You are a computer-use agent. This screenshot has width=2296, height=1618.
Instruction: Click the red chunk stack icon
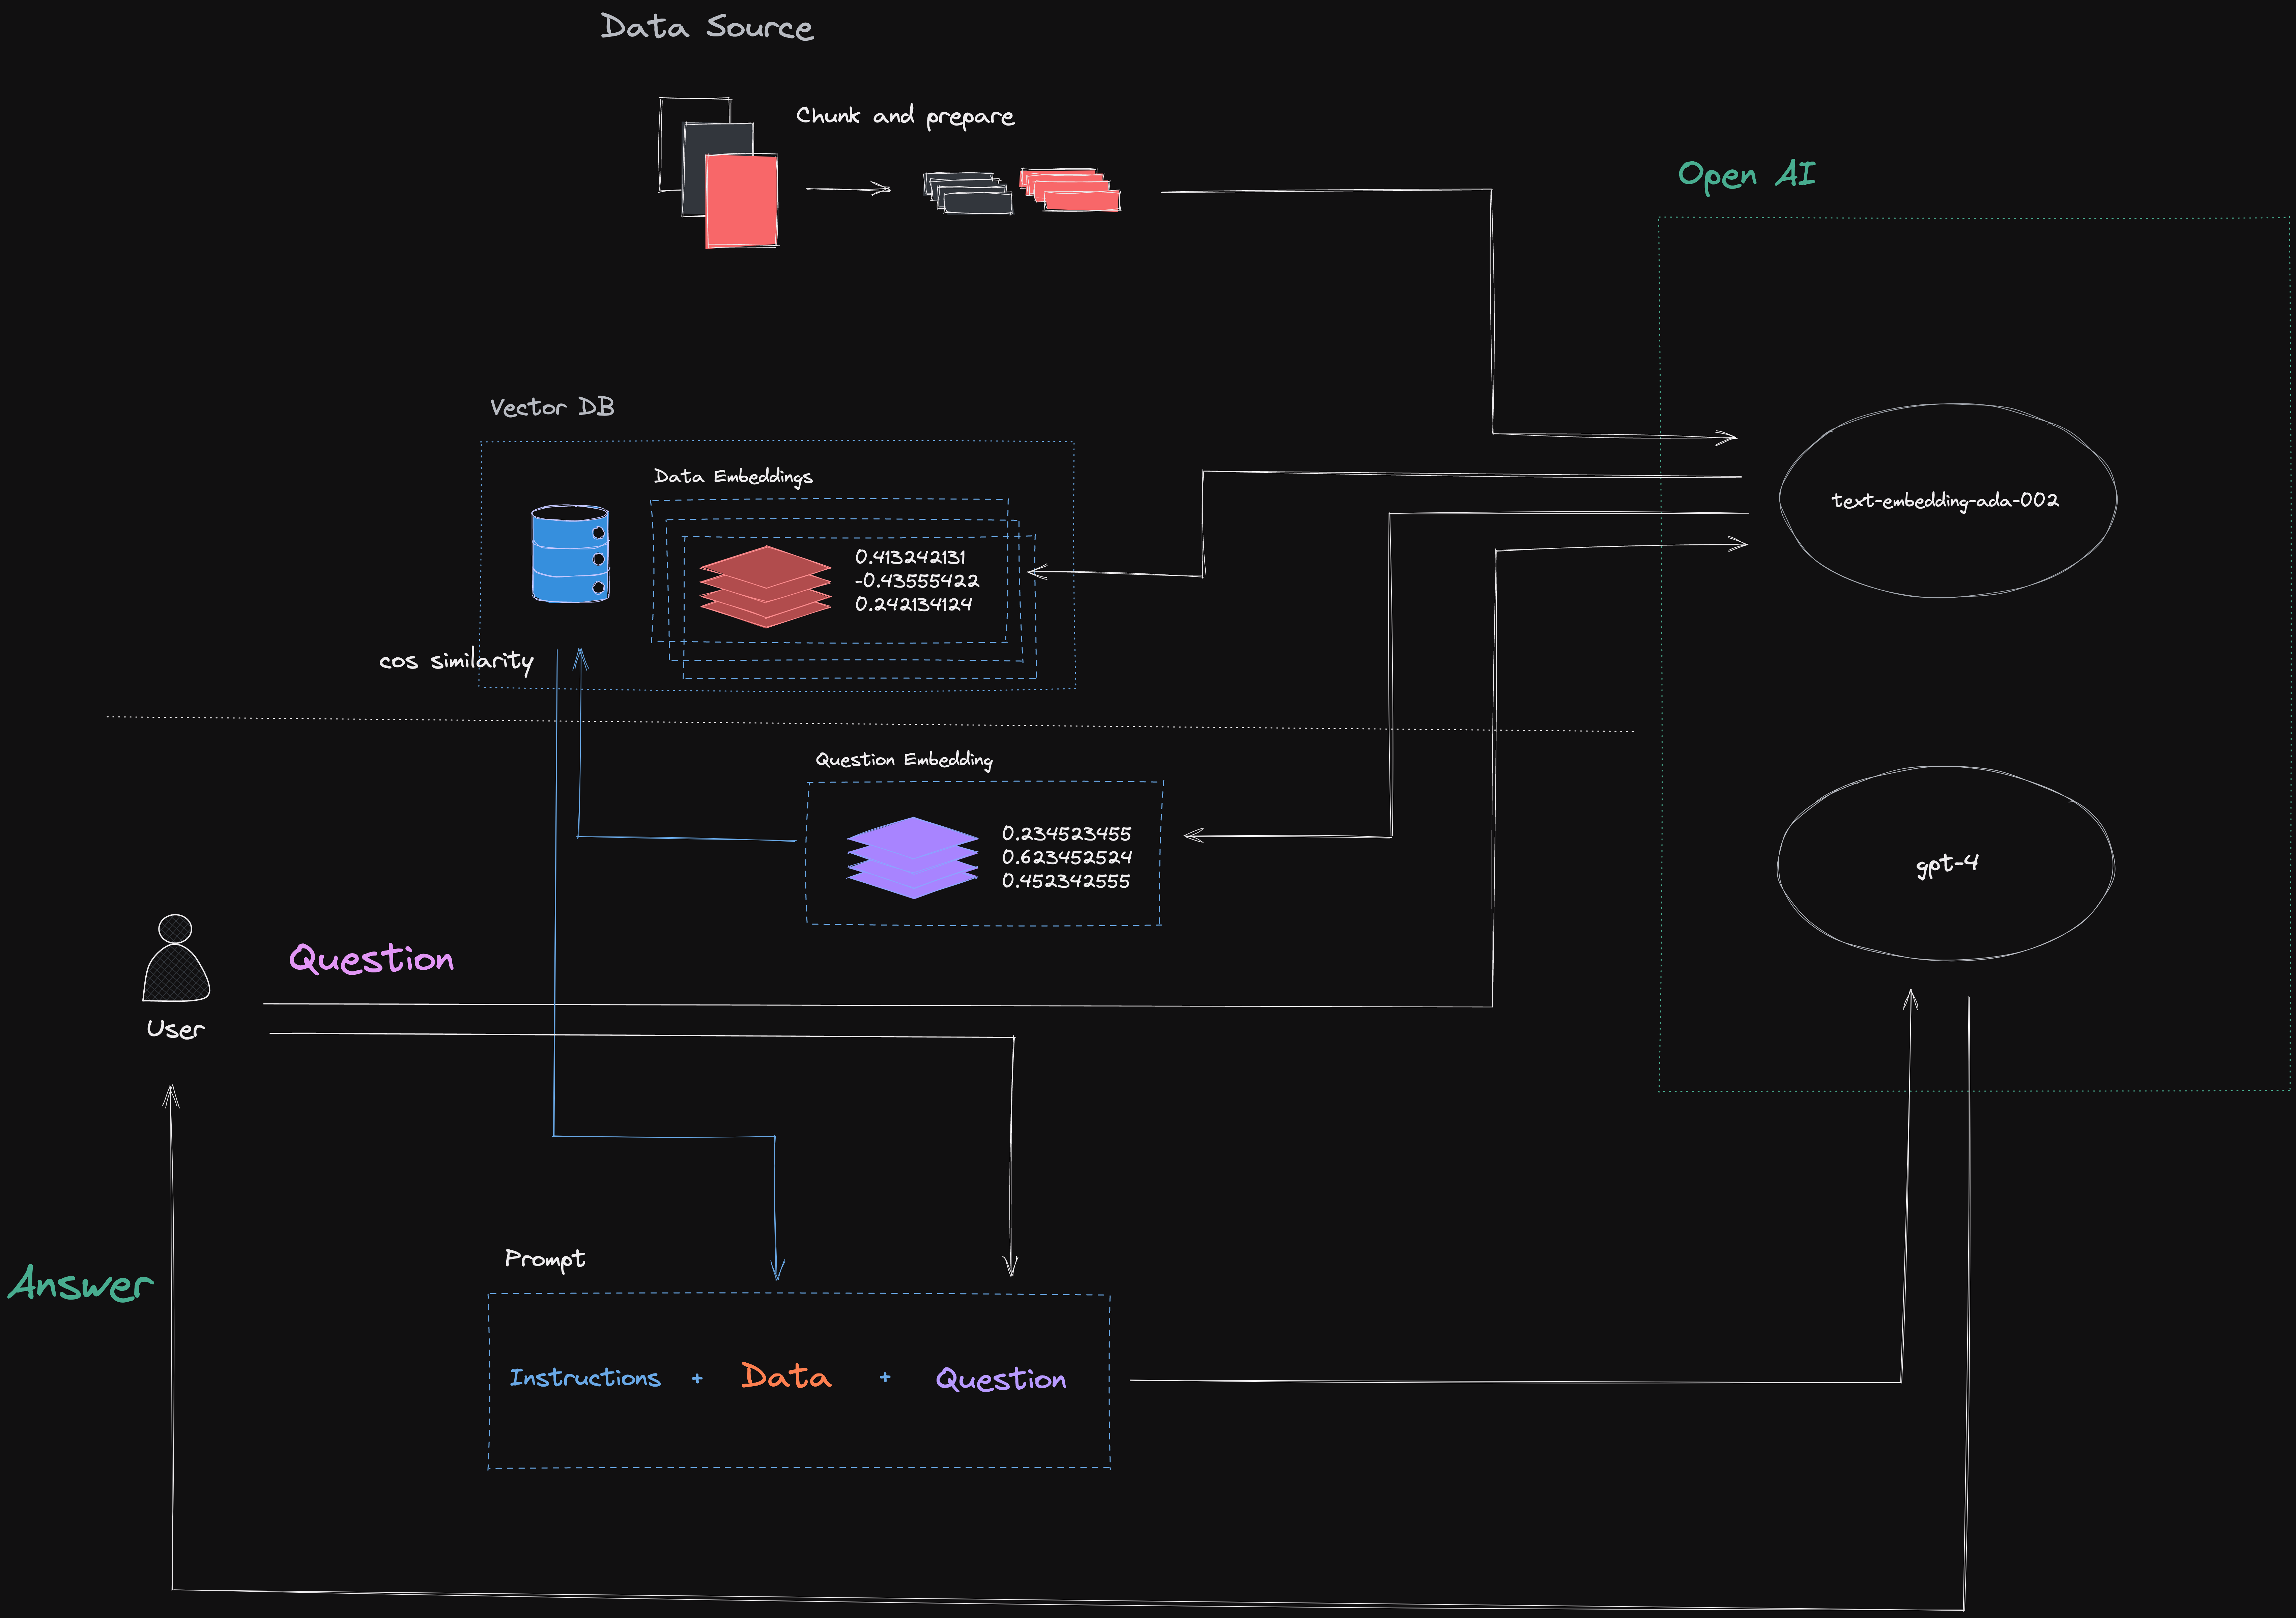point(1070,190)
